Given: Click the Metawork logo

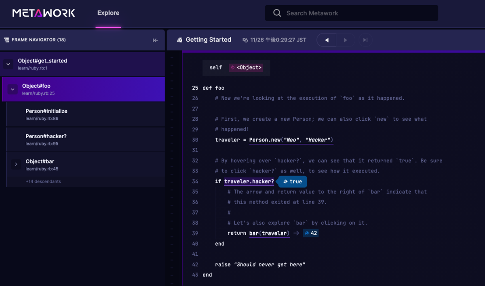Looking at the screenshot, I should tap(44, 13).
